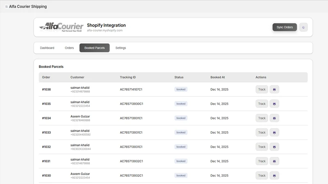
Task: Click the theme toggle icon beside Sync Orders
Action: [303, 27]
